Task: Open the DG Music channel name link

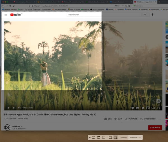Action: 16,126
